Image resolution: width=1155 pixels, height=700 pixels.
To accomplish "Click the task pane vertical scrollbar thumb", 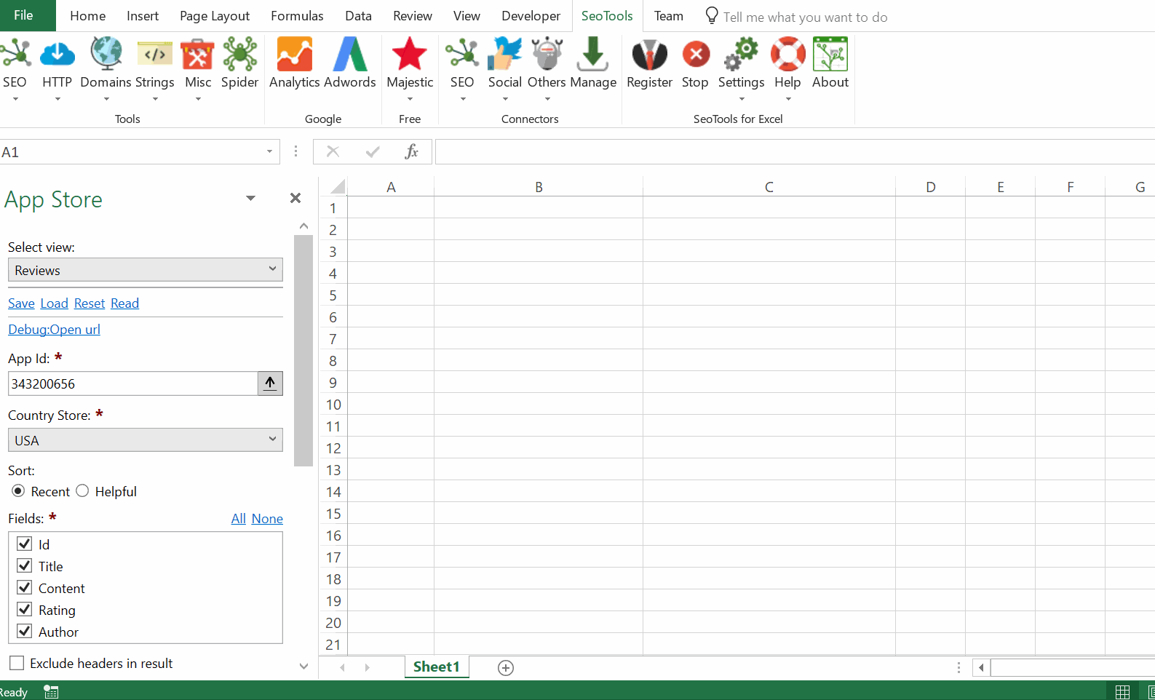I will coord(303,351).
